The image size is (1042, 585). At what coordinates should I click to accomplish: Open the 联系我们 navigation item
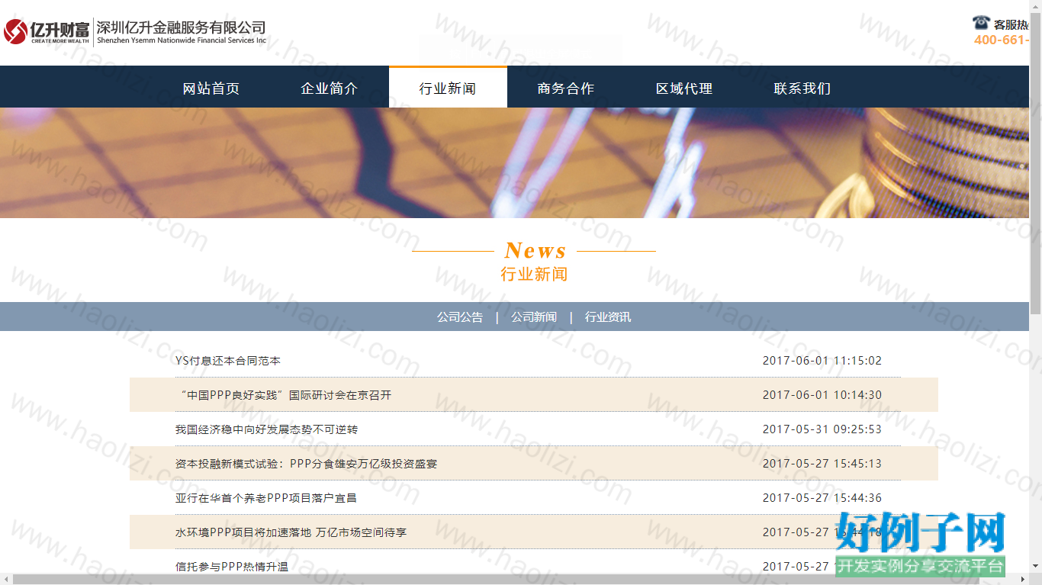coord(802,88)
